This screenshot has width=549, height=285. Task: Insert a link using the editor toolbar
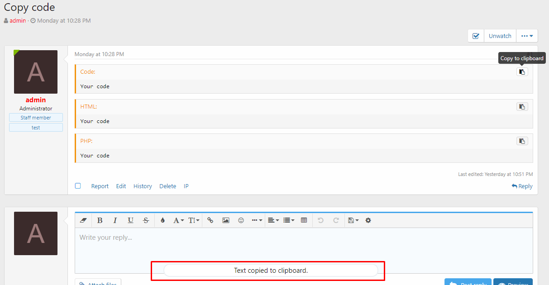[x=210, y=220]
